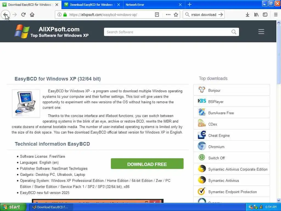Open page actions three-dots menu
The width and height of the screenshot is (281, 211).
pos(168,15)
